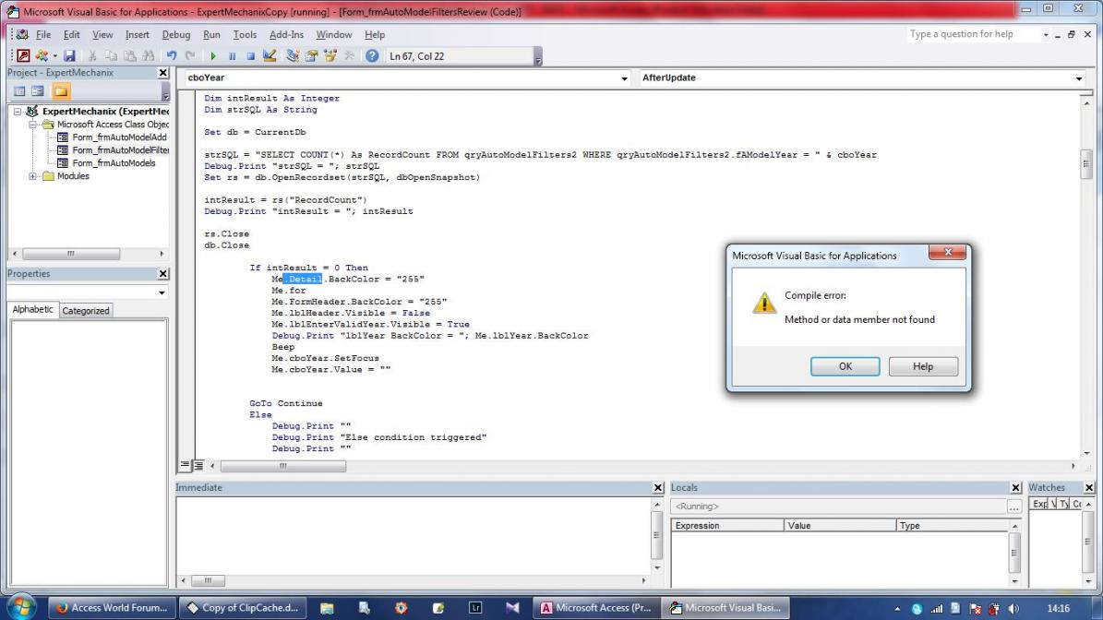Stop execution with the Reset icon
This screenshot has height=620, width=1103.
(x=250, y=56)
